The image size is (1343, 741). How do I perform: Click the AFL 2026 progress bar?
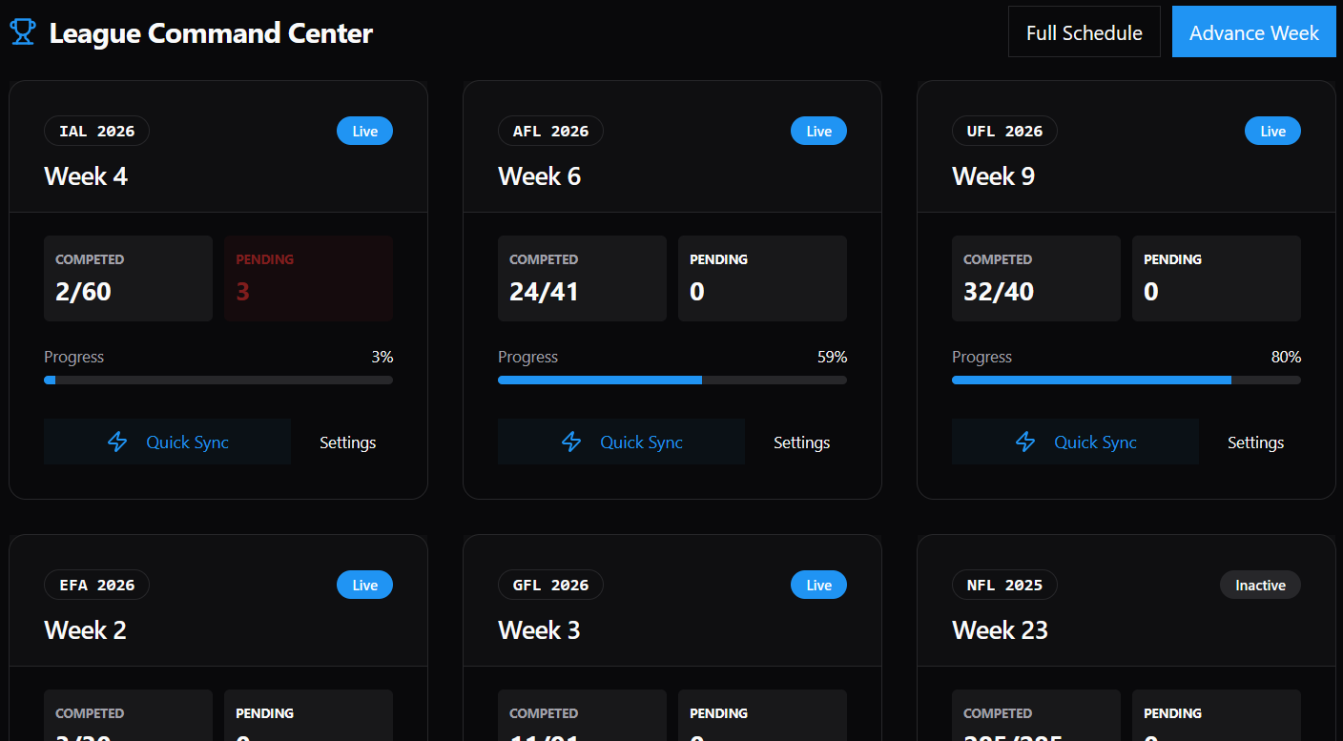pyautogui.click(x=672, y=380)
